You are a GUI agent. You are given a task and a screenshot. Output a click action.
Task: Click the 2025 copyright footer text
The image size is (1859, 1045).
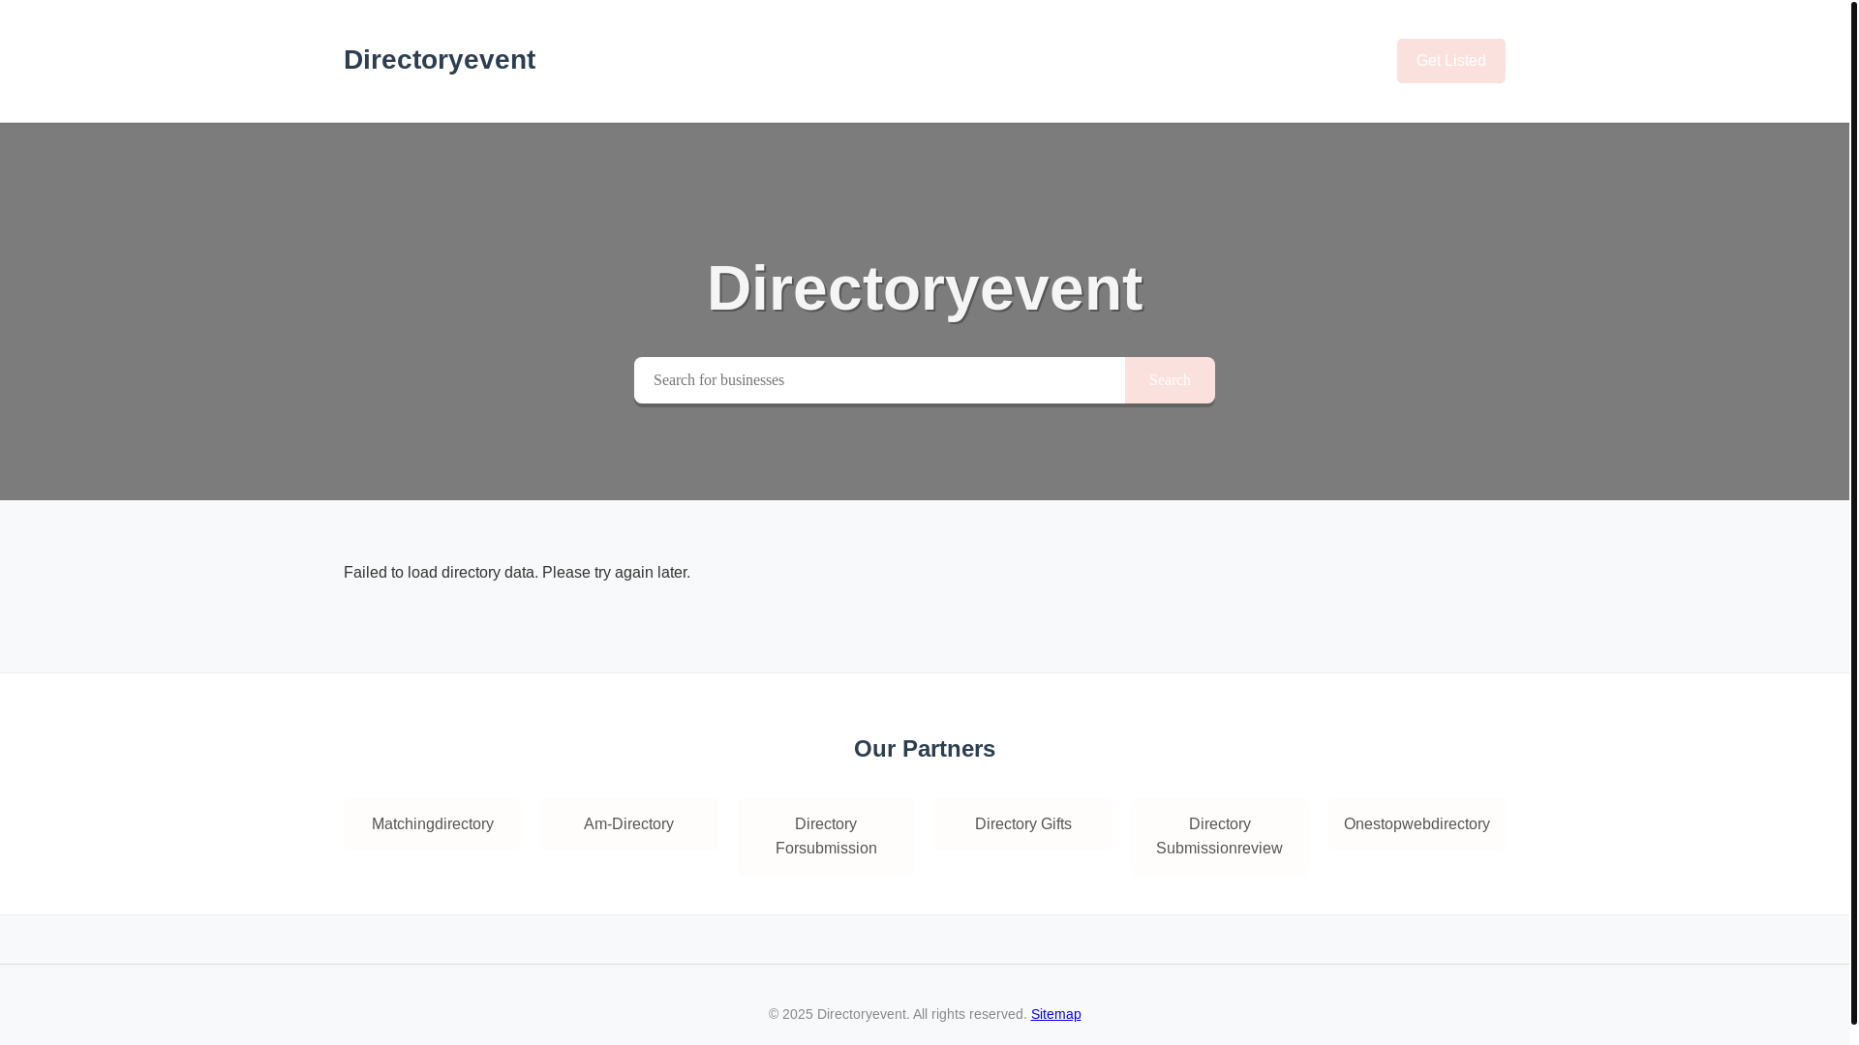(898, 1014)
